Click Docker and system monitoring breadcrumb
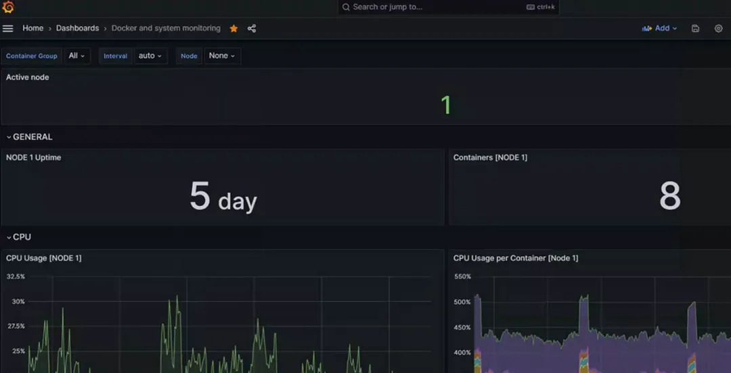 [x=166, y=28]
